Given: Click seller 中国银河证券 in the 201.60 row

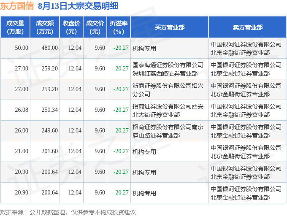Looking at the screenshot, I should click(x=246, y=152).
